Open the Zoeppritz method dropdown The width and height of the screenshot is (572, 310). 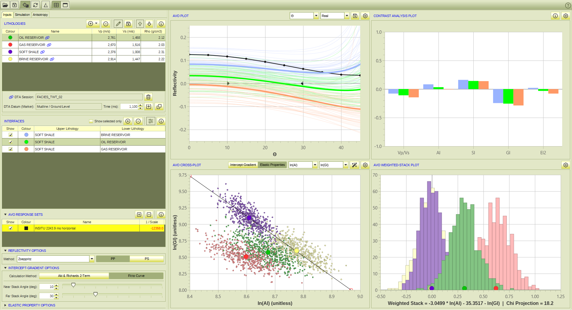click(92, 259)
